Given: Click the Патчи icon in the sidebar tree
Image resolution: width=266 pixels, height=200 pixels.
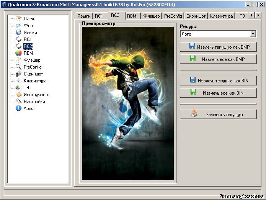Looking at the screenshot, I should [x=18, y=18].
